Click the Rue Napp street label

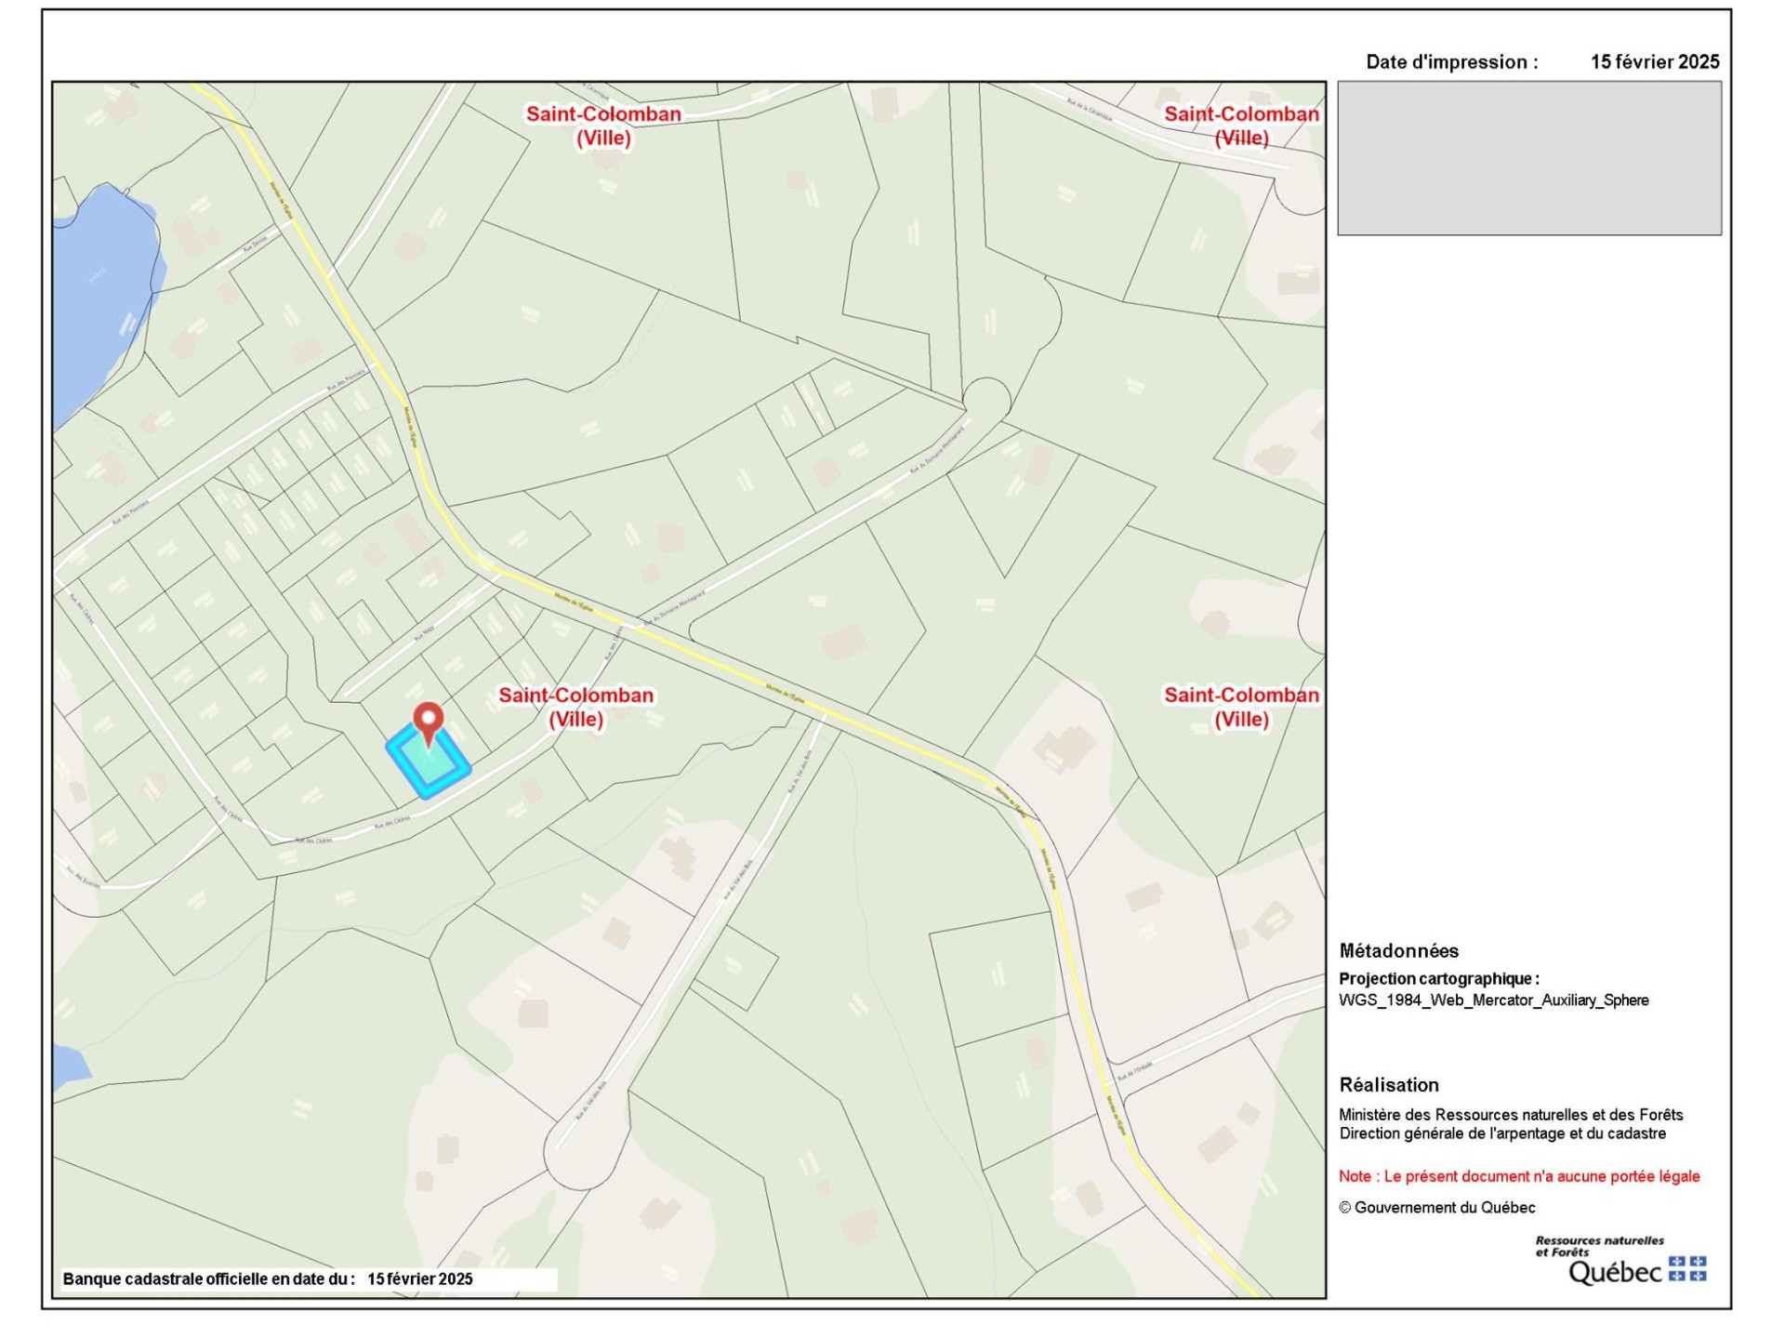point(424,634)
